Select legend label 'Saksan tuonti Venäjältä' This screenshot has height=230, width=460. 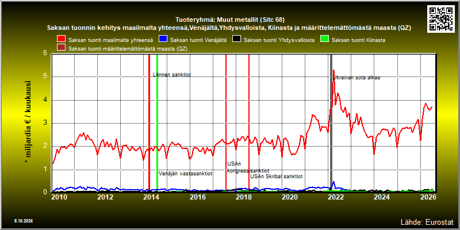198,40
